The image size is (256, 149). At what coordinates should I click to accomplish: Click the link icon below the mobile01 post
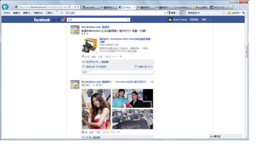tap(83, 56)
